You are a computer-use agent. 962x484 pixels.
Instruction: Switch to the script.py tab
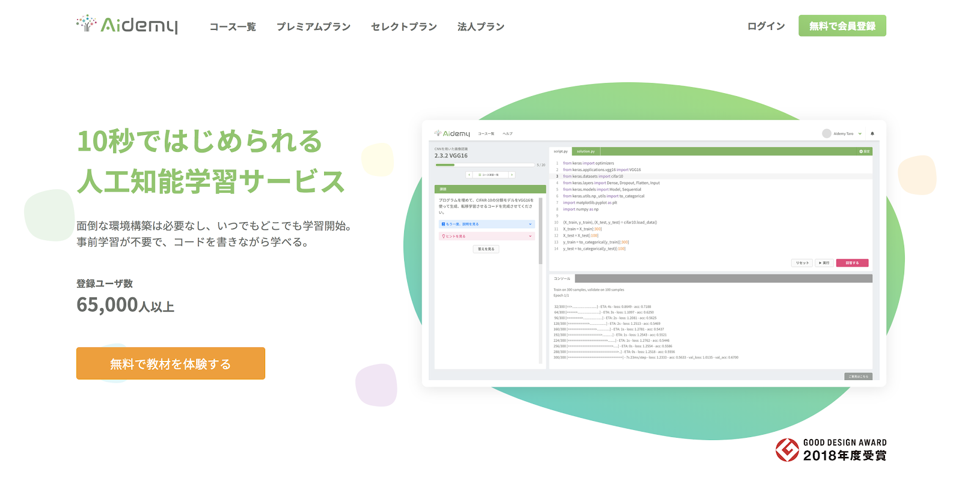pyautogui.click(x=560, y=151)
